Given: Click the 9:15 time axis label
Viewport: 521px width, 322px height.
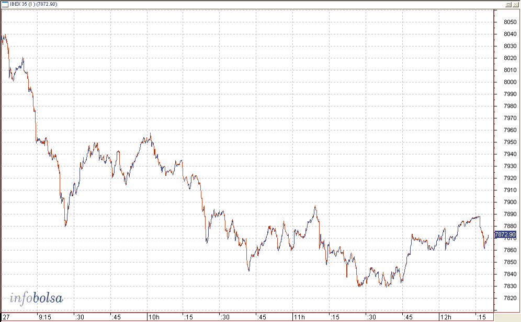Looking at the screenshot, I should coord(45,317).
